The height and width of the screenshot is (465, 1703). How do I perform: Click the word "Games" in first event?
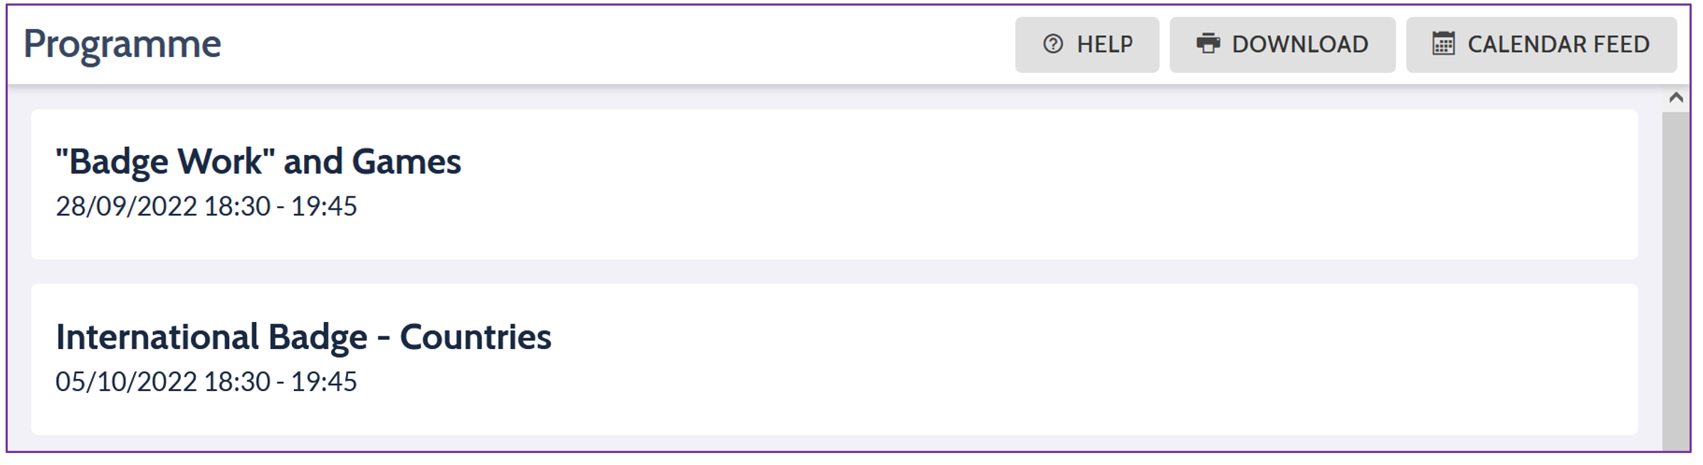pyautogui.click(x=407, y=161)
